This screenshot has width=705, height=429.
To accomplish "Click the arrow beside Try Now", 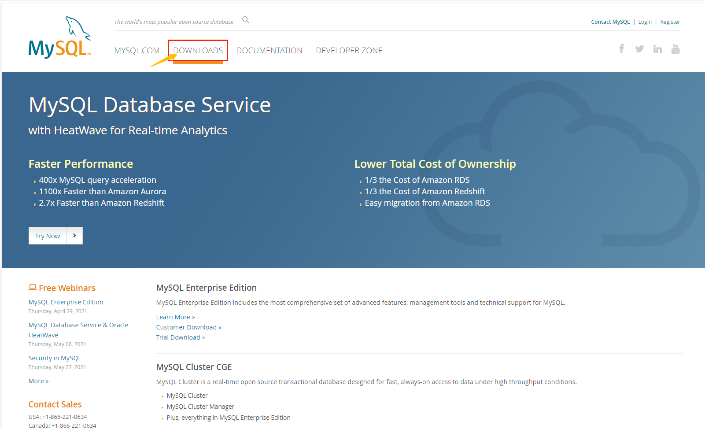I will tap(75, 236).
